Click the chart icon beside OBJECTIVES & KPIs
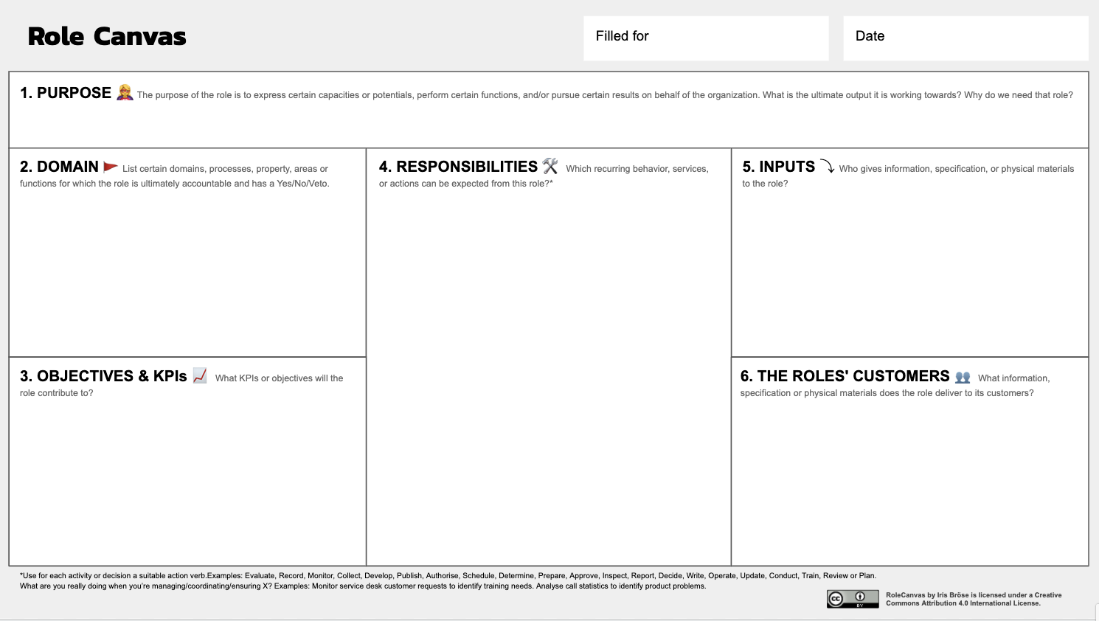Screen dimensions: 1099x621 198,375
